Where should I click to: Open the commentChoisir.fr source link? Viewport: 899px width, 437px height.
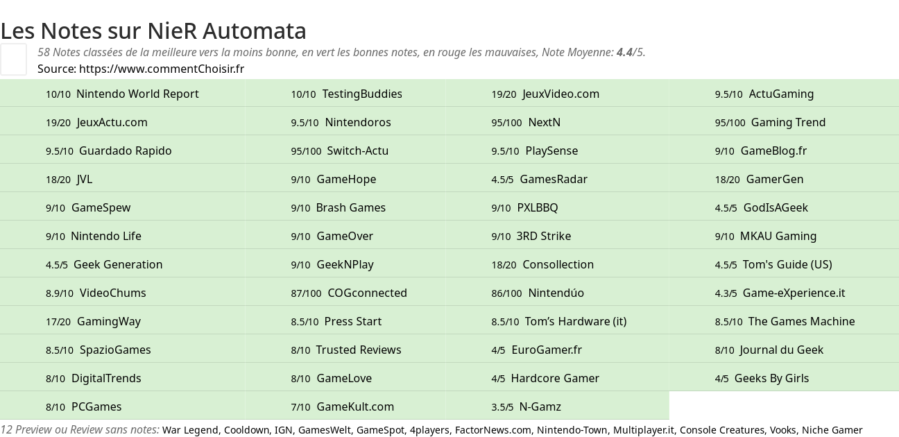(x=162, y=69)
